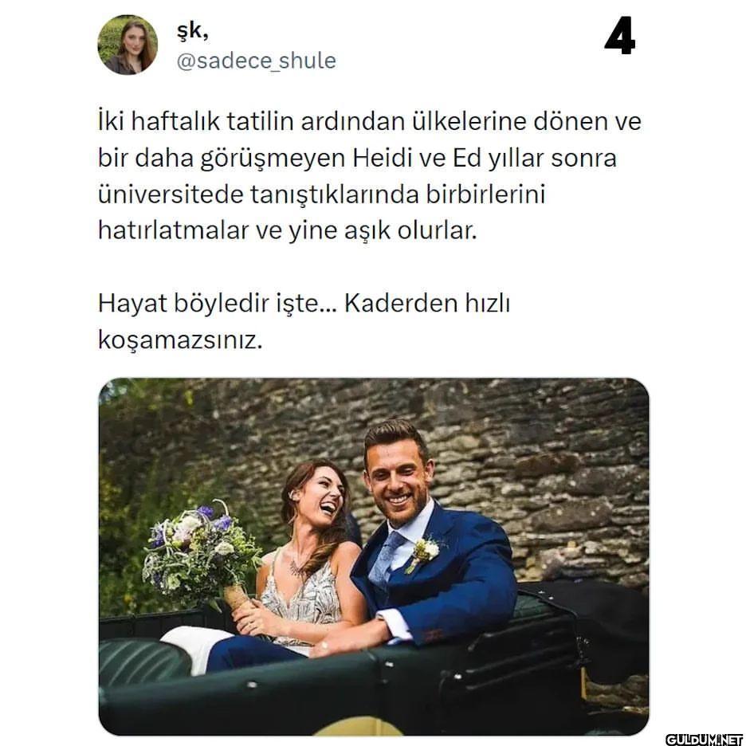Open the GULDUM.NET watermark link
Image resolution: width=746 pixels, height=746 pixels.
pyautogui.click(x=705, y=740)
